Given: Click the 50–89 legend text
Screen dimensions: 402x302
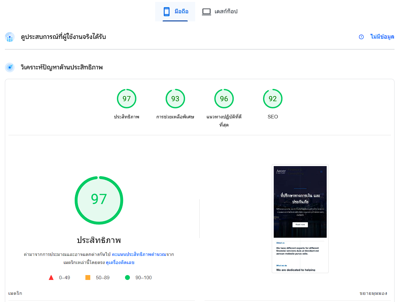Looking at the screenshot, I should pyautogui.click(x=103, y=278).
